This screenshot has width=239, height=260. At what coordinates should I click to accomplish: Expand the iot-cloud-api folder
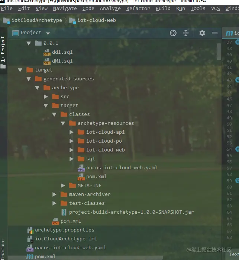(x=71, y=132)
